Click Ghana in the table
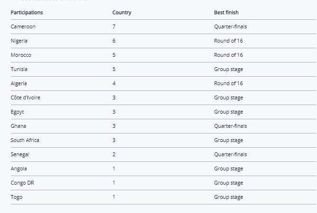The width and height of the screenshot is (317, 213). [18, 126]
